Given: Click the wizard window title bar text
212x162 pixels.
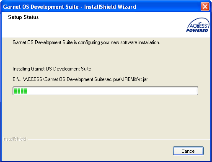Looking at the screenshot, I should 70,7.
